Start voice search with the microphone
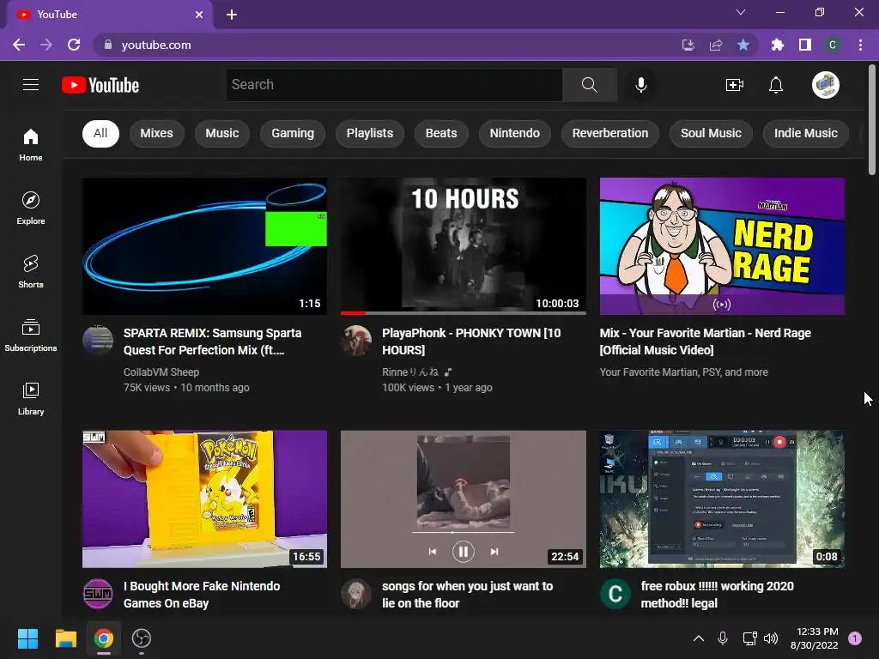This screenshot has width=879, height=659. (641, 85)
